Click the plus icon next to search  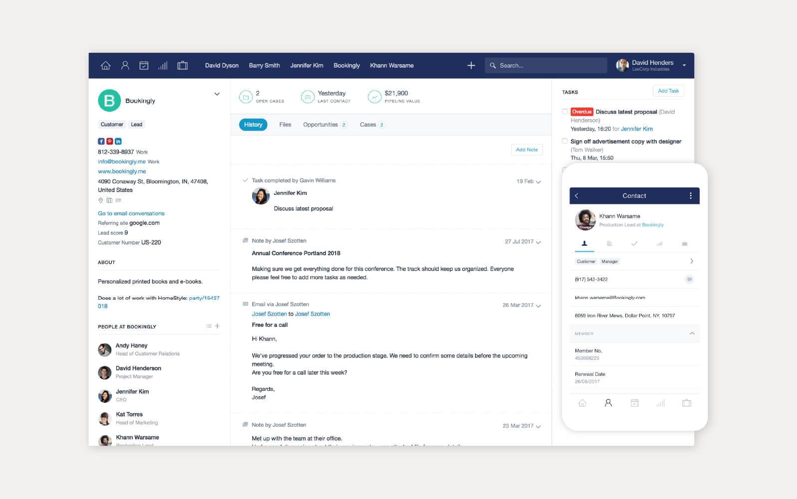click(x=471, y=65)
